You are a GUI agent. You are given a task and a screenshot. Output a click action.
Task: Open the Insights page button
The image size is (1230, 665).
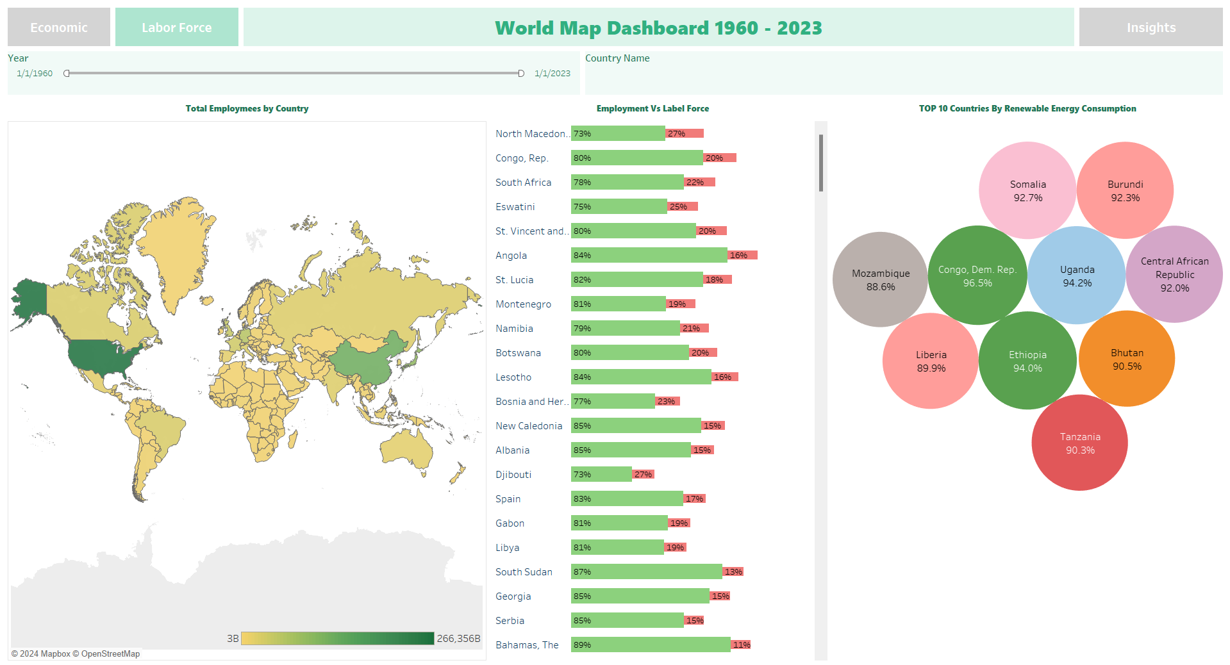pyautogui.click(x=1151, y=28)
